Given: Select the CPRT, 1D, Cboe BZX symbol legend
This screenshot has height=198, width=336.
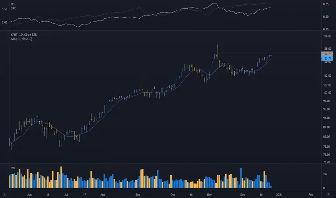Looking at the screenshot, I should pyautogui.click(x=24, y=35).
